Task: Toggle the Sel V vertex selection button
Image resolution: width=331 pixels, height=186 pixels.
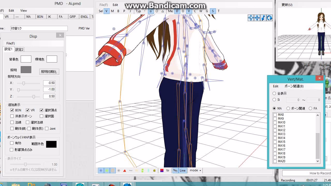Action: (107, 11)
